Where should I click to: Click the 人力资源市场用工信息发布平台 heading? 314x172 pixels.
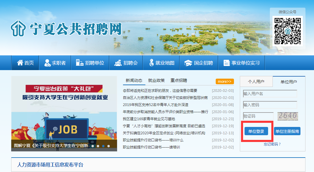[x=50, y=165]
